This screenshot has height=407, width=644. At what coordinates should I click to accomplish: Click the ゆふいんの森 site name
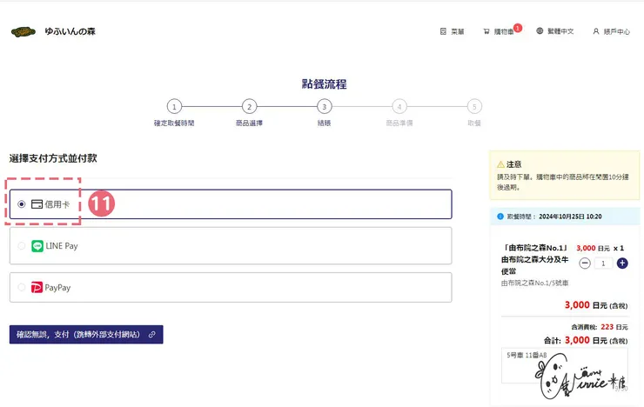tap(70, 31)
